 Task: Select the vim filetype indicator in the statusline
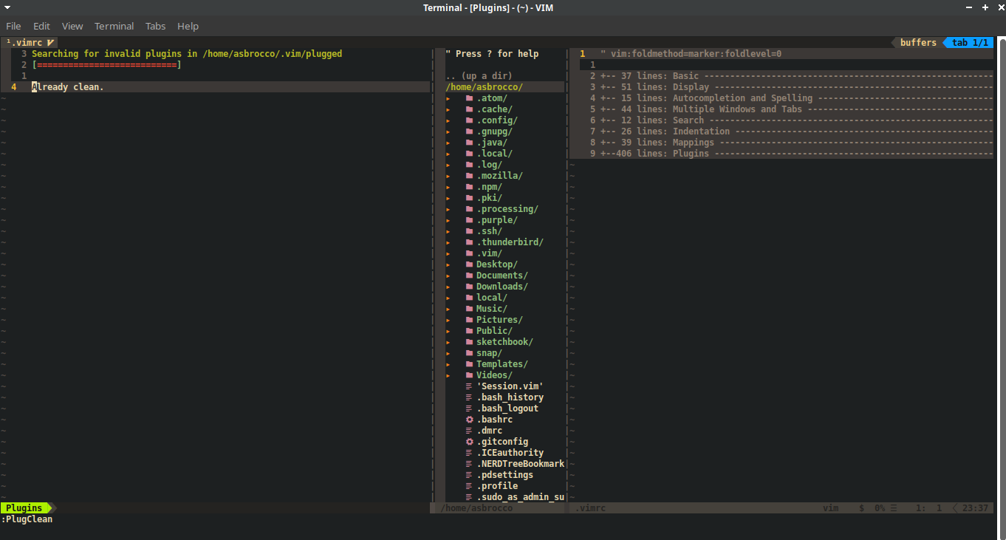830,507
